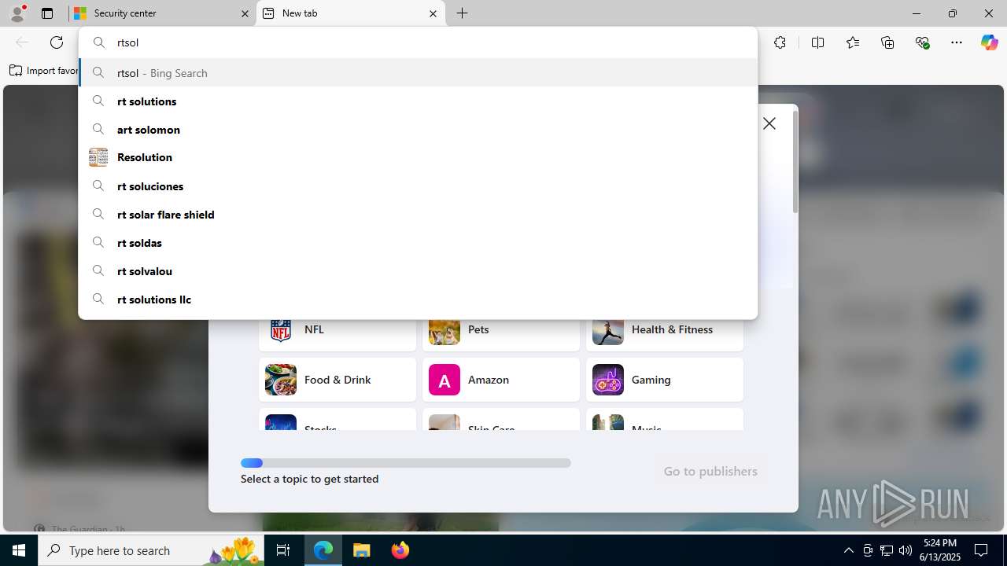Open the network tray icon
Image resolution: width=1007 pixels, height=566 pixels.
887,550
